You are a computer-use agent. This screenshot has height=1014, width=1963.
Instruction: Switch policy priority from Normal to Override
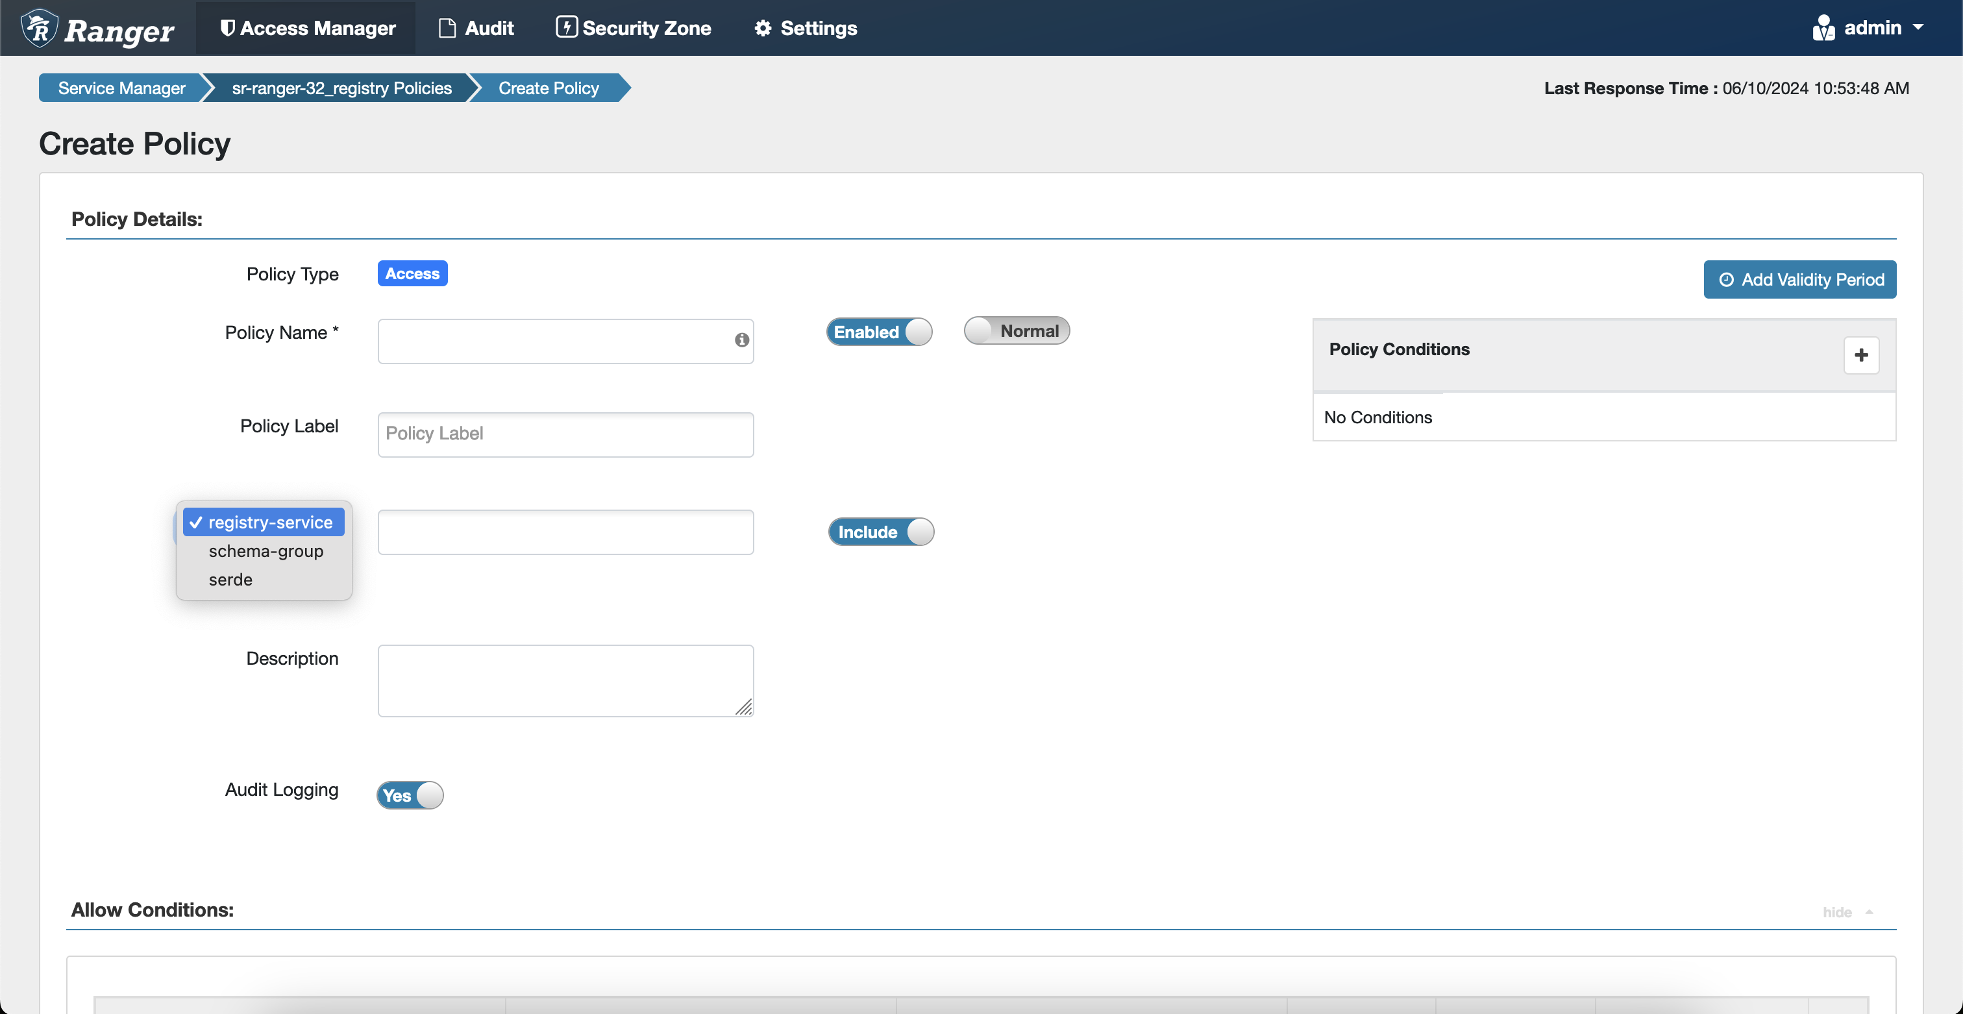point(1017,330)
